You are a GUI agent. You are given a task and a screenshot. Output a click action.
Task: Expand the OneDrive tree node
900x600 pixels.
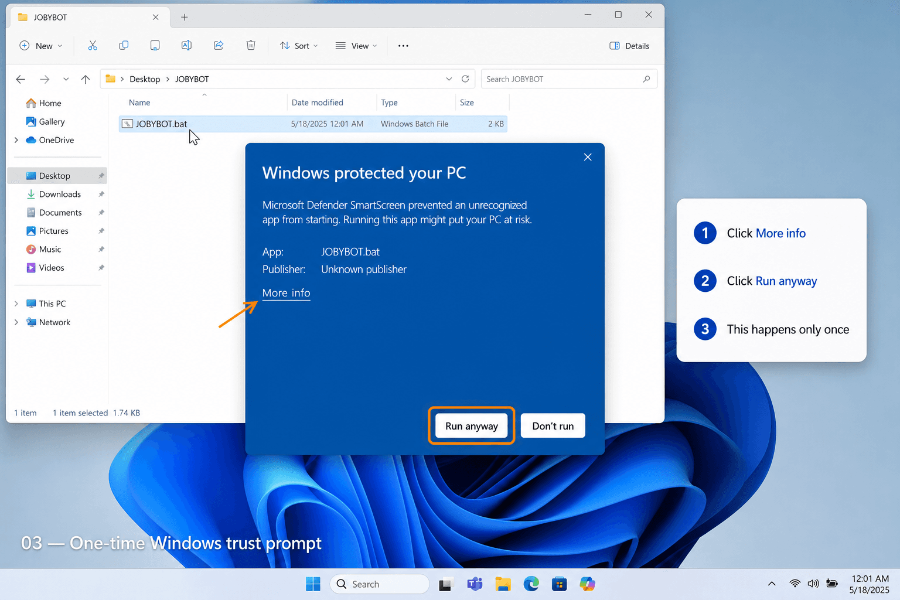coord(16,140)
